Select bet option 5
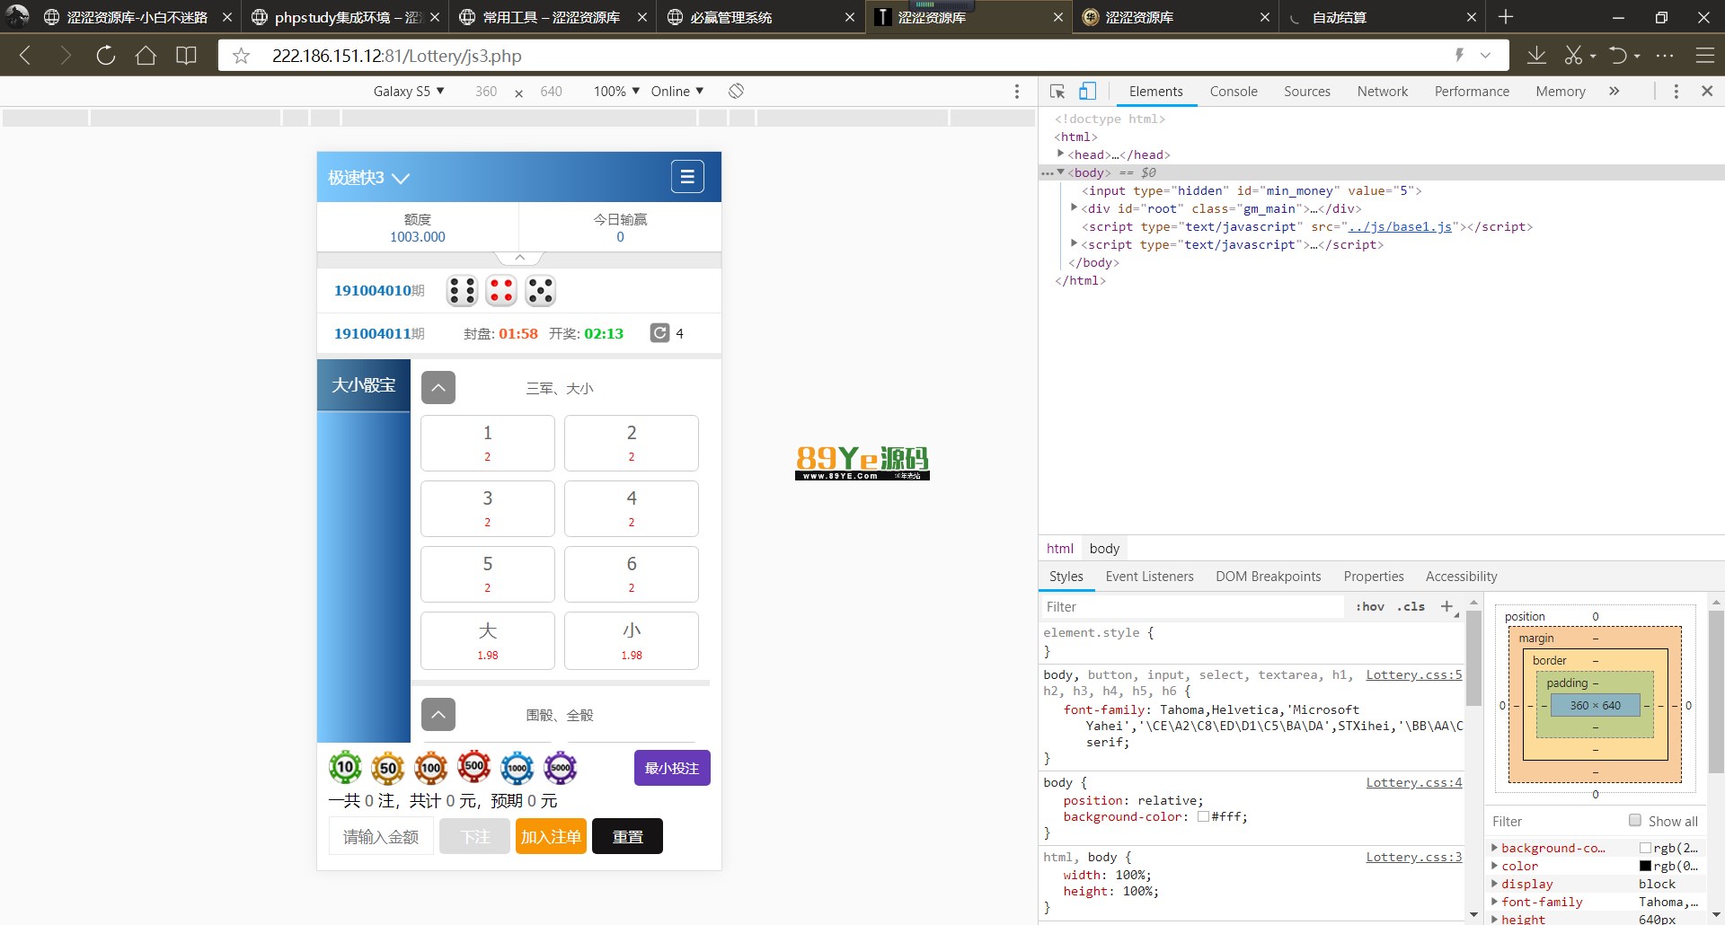Image resolution: width=1725 pixels, height=925 pixels. (488, 574)
